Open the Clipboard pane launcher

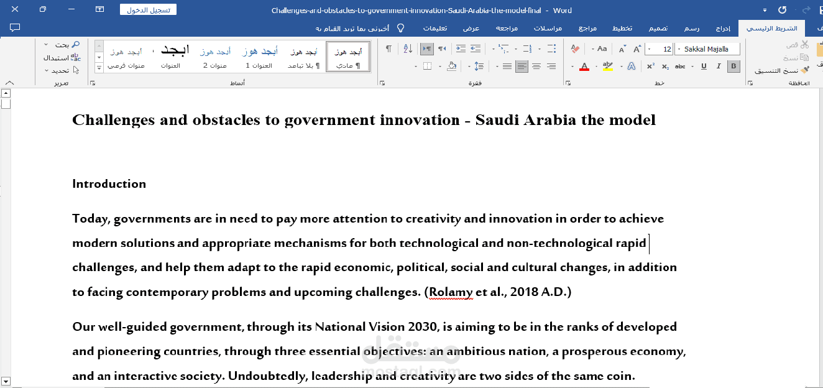(750, 82)
